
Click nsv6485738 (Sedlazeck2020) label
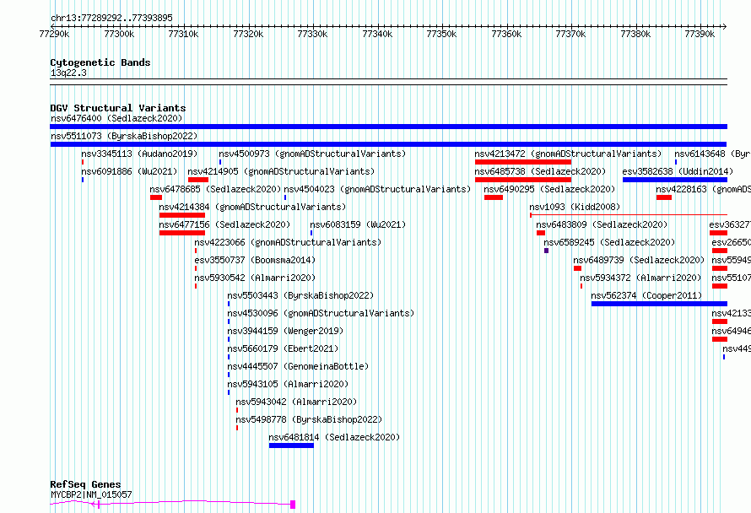(x=540, y=171)
